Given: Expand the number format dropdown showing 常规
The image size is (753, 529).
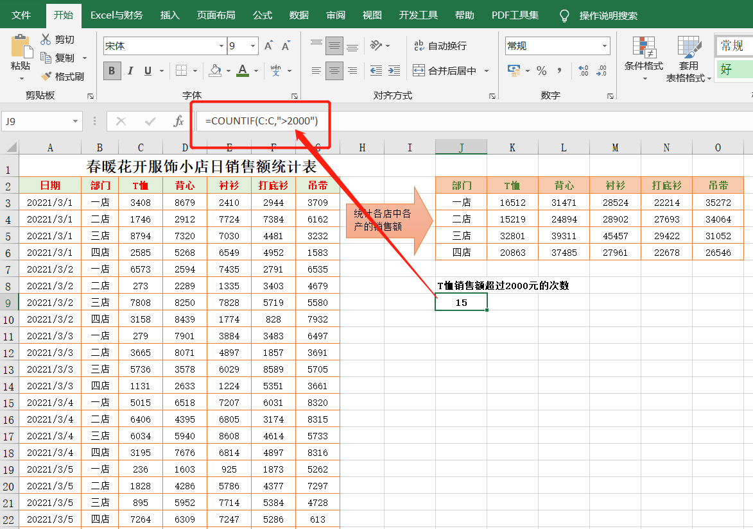Looking at the screenshot, I should click(605, 46).
